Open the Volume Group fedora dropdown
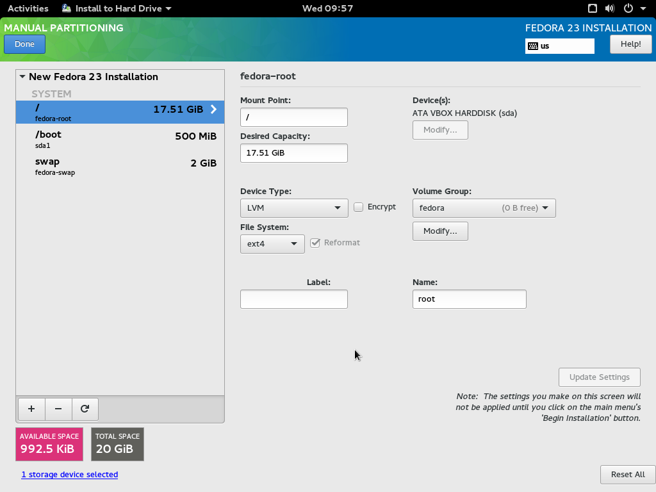This screenshot has width=656, height=492. (484, 208)
